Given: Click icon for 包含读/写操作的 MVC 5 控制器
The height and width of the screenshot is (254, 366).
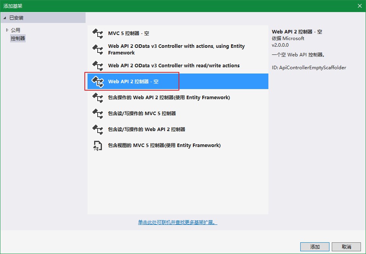Looking at the screenshot, I should click(97, 114).
